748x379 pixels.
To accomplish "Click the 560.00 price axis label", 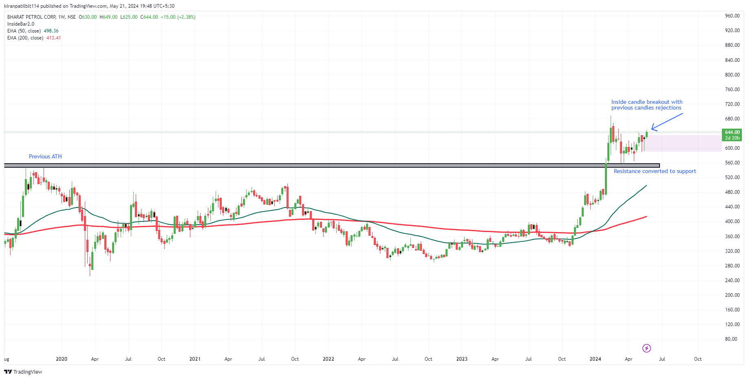I will click(x=732, y=163).
